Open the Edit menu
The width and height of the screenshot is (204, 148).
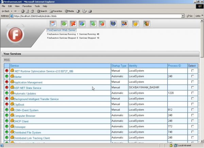(x=10, y=6)
